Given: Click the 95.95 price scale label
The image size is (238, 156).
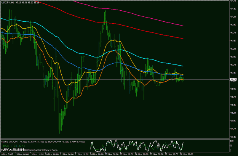Looking at the screenshot, I should tap(233, 57).
